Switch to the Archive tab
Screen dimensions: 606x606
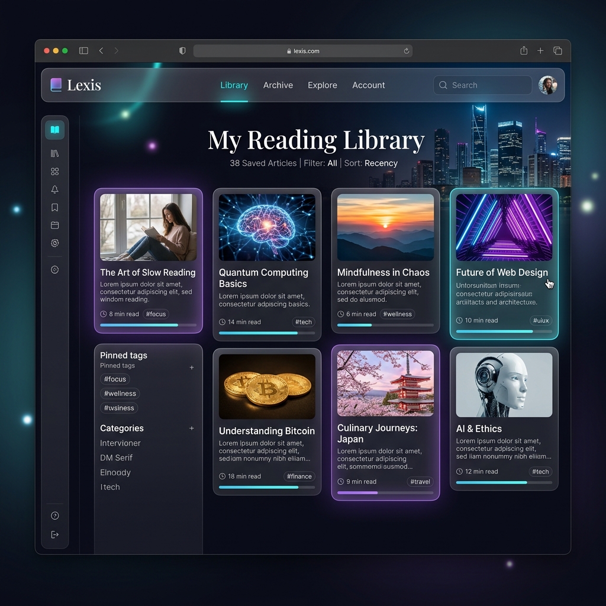(278, 85)
